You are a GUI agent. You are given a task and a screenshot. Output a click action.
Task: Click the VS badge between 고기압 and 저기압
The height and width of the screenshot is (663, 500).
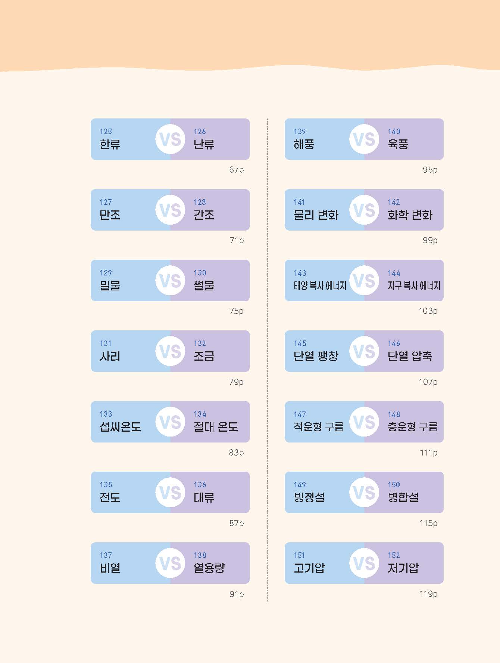pyautogui.click(x=364, y=563)
